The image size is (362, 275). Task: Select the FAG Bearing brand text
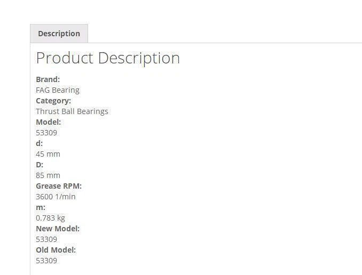58,90
